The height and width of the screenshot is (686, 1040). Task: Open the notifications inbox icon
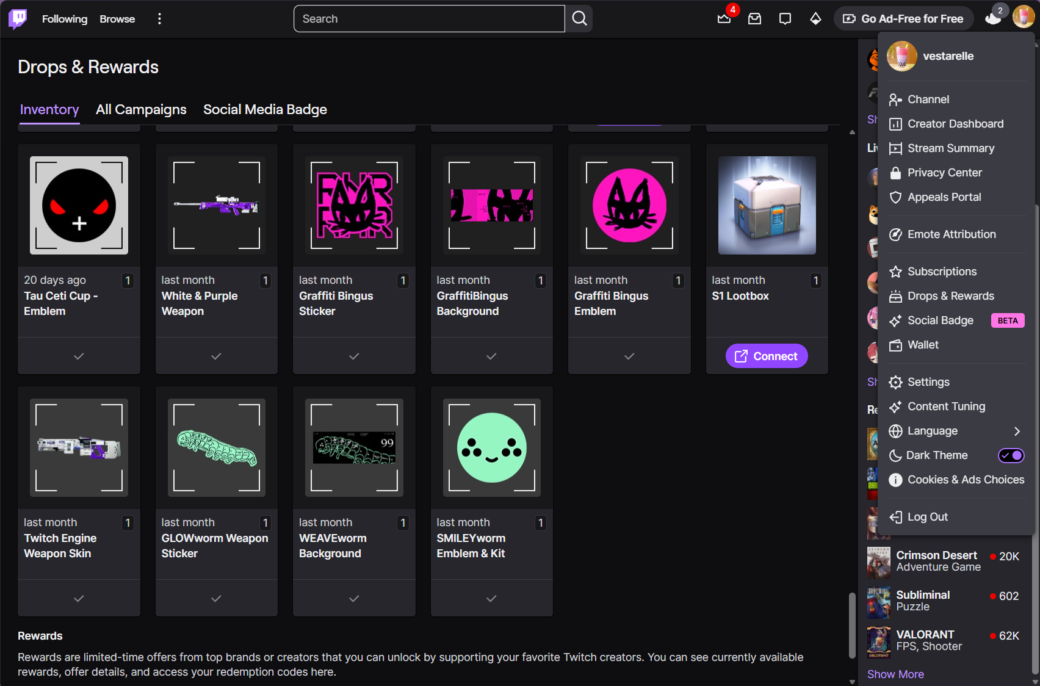755,19
